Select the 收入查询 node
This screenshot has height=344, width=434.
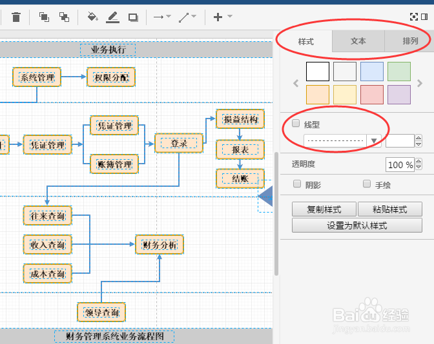pos(48,245)
